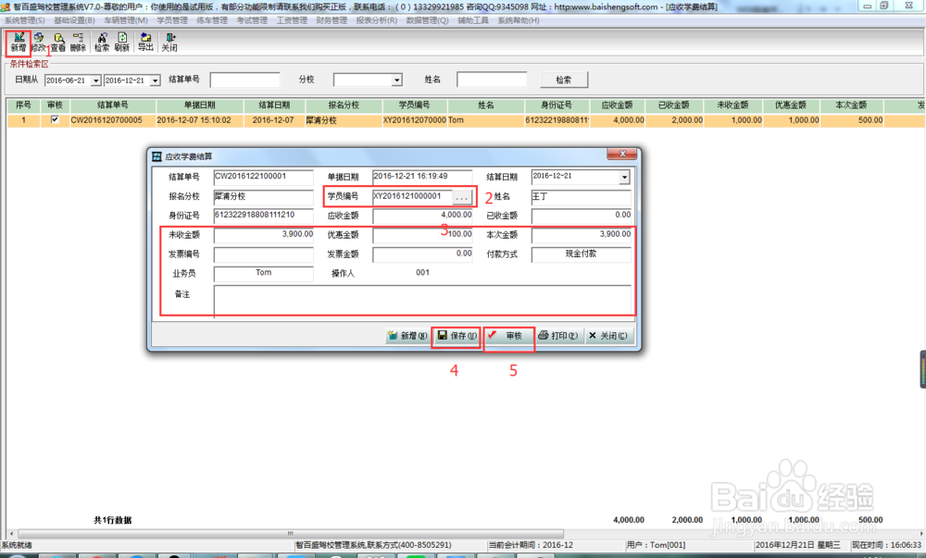
Task: Click the 应收学费结算 dialog title icon
Action: coord(156,156)
